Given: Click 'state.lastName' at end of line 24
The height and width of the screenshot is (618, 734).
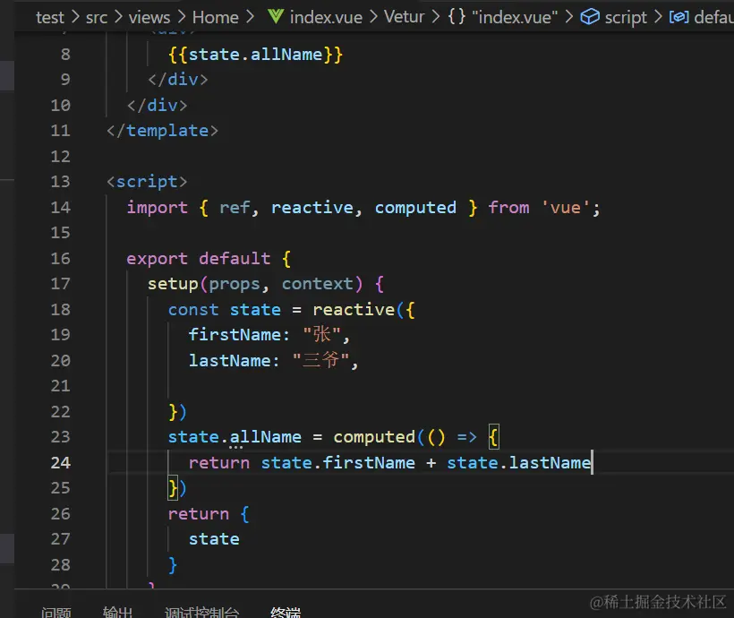Looking at the screenshot, I should 518,463.
